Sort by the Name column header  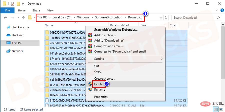pos(49,25)
